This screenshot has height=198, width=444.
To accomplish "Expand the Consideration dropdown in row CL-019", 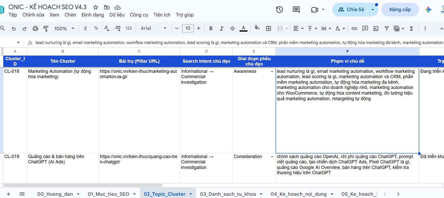I will point(272,157).
